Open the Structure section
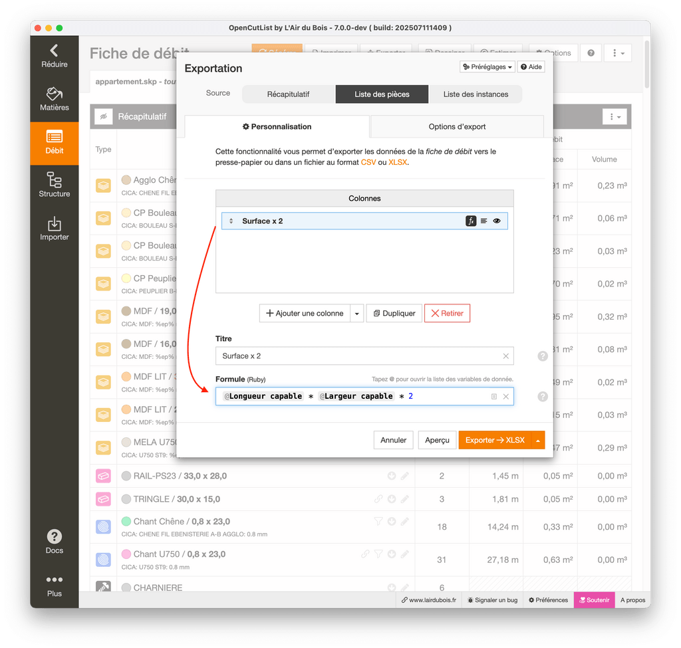The width and height of the screenshot is (681, 648). [55, 186]
